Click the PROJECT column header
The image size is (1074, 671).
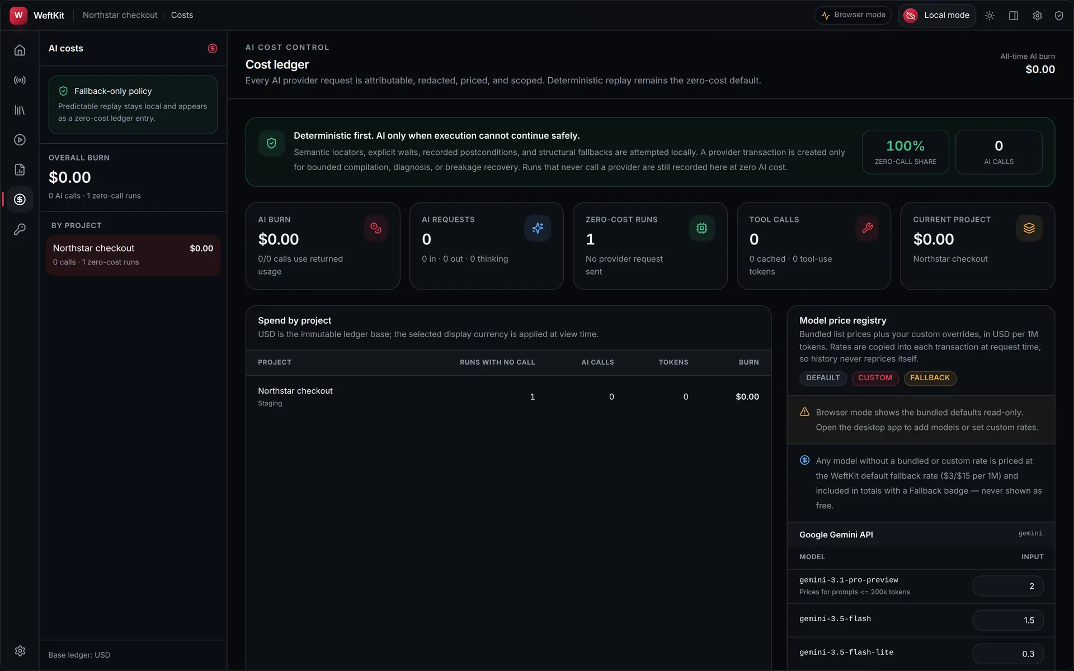[275, 362]
